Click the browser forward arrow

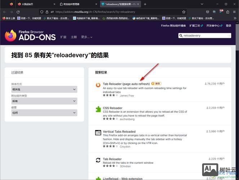[x=11, y=12]
